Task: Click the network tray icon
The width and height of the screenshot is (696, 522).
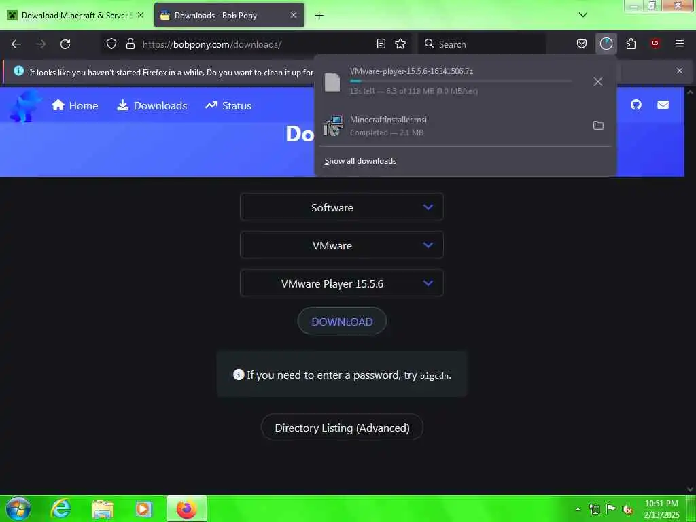Action: coord(594,509)
